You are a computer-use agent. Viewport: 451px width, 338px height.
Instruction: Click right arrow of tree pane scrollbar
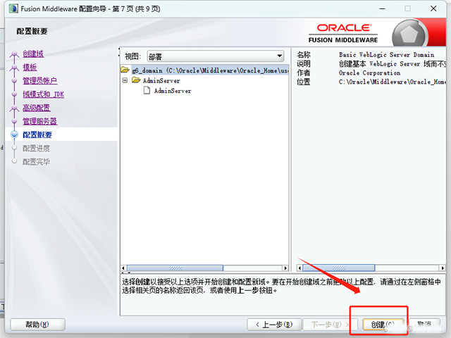pyautogui.click(x=285, y=268)
